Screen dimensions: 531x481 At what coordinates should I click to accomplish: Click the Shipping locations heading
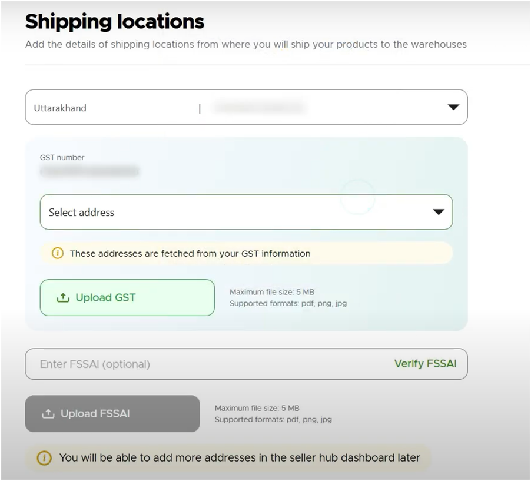115,22
